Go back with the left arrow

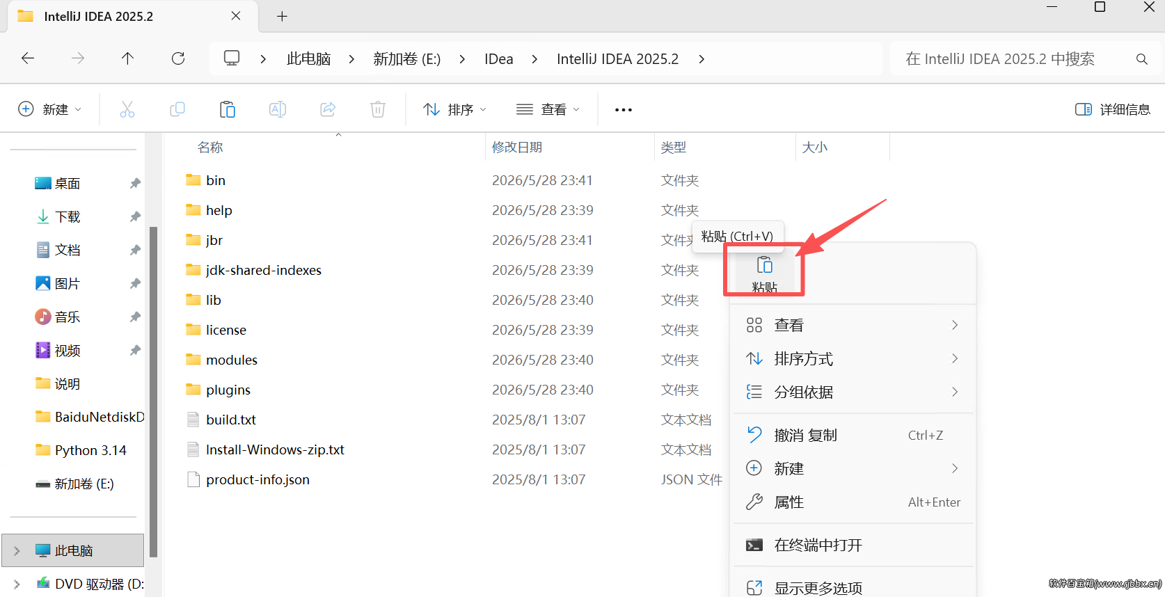[28, 58]
